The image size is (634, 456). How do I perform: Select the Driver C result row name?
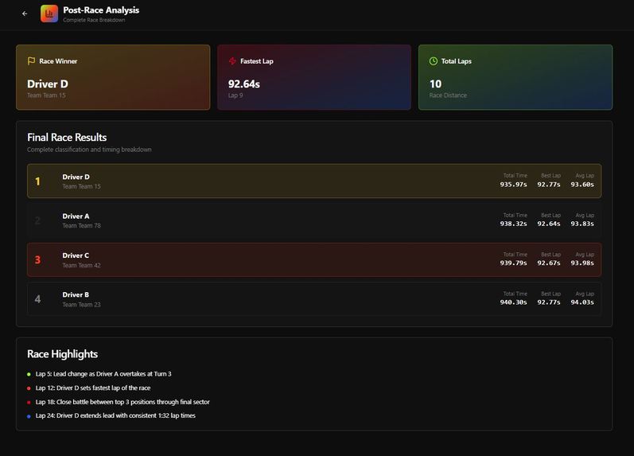[76, 255]
